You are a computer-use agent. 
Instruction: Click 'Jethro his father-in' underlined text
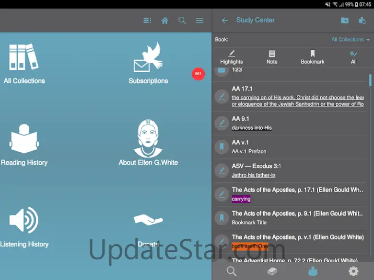[253, 175]
